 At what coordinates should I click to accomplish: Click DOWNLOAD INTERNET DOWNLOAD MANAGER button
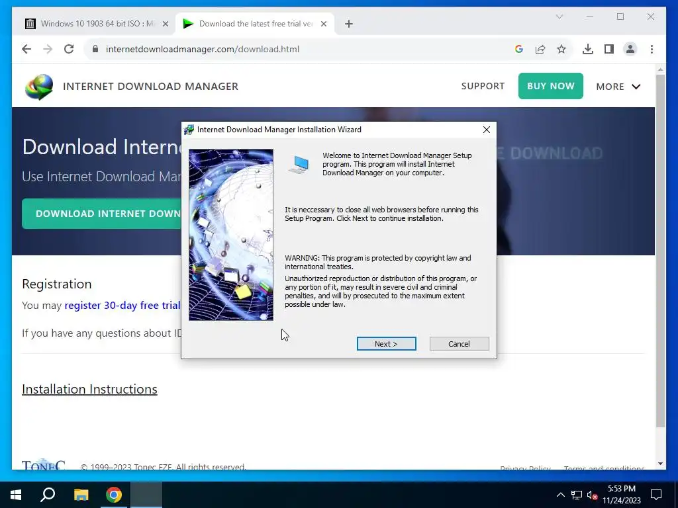(101, 214)
